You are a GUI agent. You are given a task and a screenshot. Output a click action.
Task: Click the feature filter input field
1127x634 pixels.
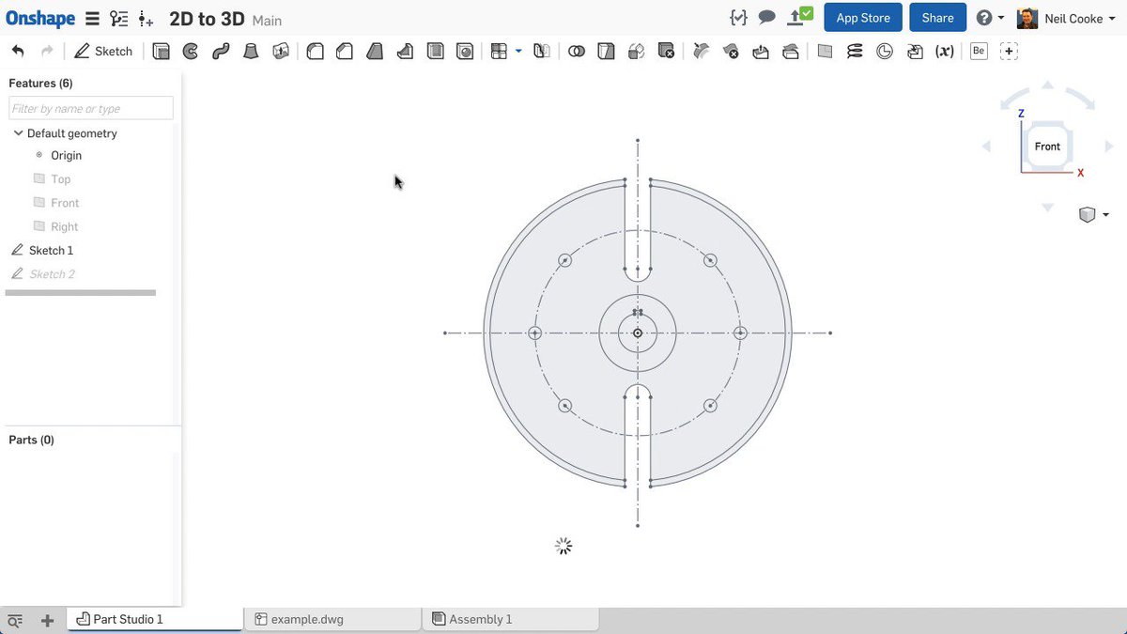pyautogui.click(x=91, y=108)
